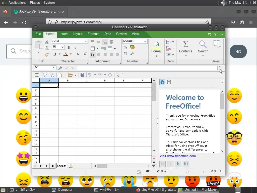Click the font color red A swatch

(66, 54)
